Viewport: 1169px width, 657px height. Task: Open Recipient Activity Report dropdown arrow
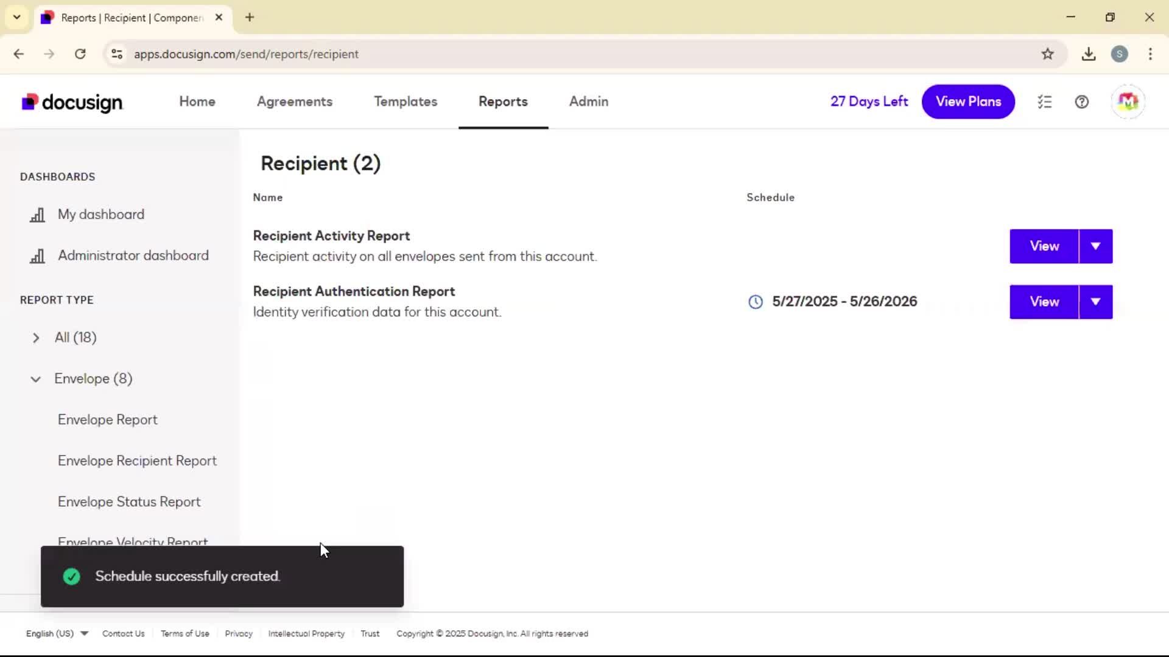click(x=1095, y=246)
